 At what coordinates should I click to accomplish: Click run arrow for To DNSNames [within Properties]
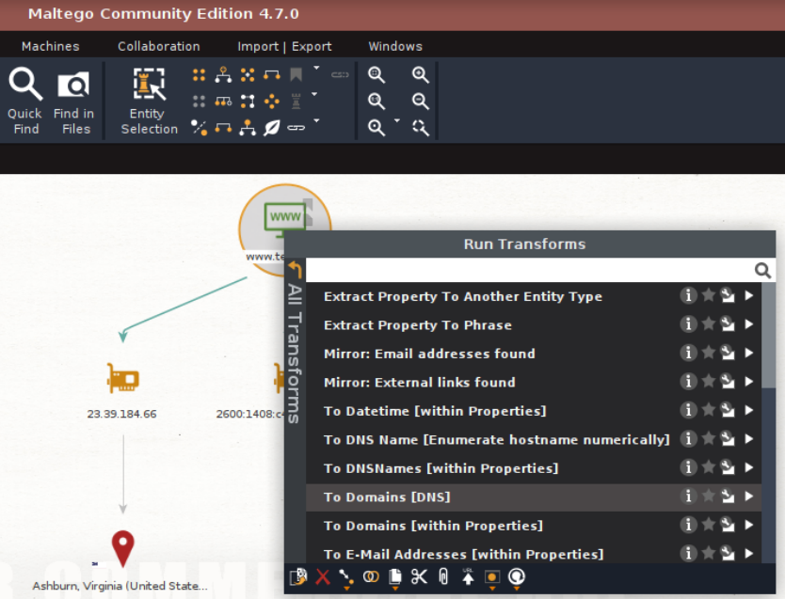749,467
